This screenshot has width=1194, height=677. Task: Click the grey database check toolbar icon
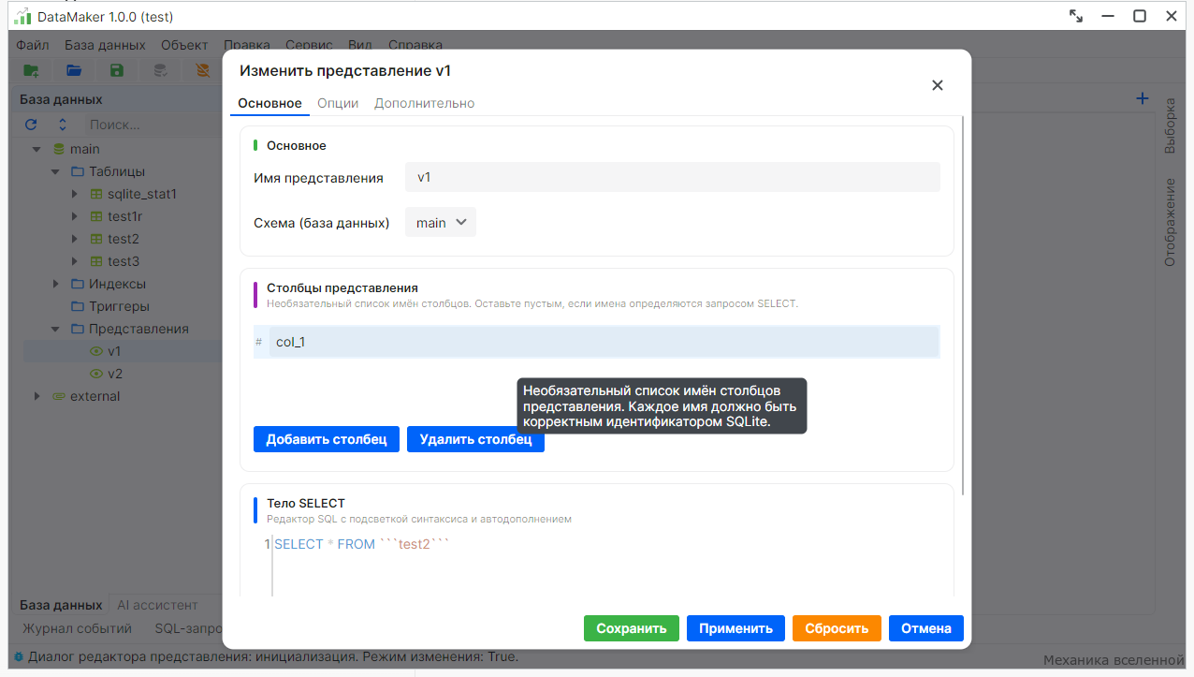(x=160, y=70)
